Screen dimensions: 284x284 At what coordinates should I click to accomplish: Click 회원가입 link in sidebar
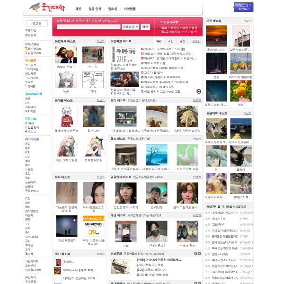tap(30, 30)
